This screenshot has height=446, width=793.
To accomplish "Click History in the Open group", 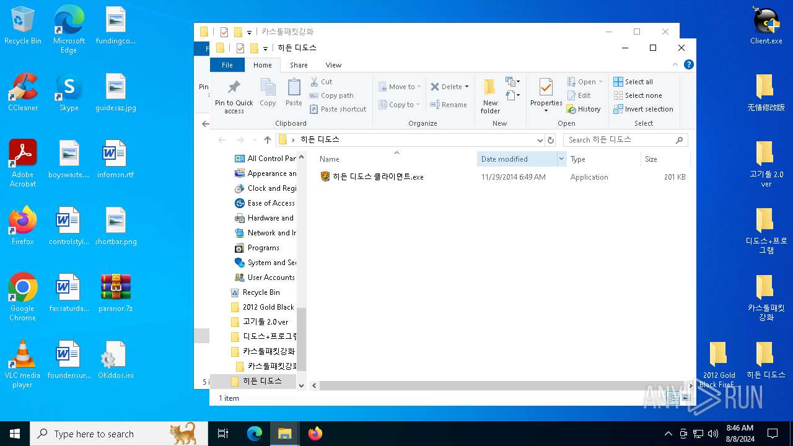I will point(584,109).
